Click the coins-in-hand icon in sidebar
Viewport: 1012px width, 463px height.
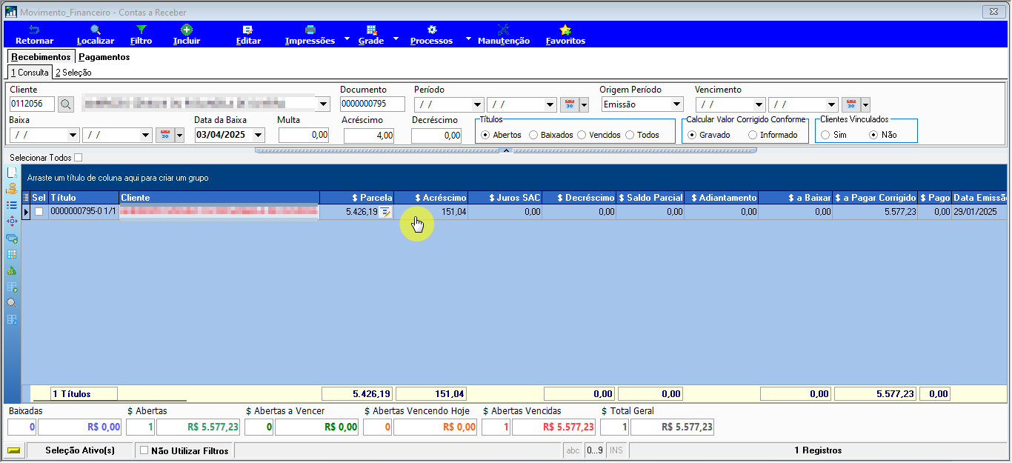pyautogui.click(x=12, y=189)
